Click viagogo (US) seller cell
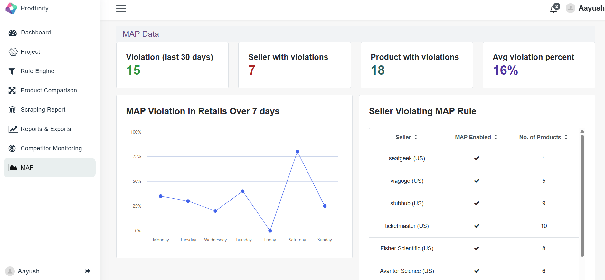This screenshot has width=605, height=280. point(407,181)
